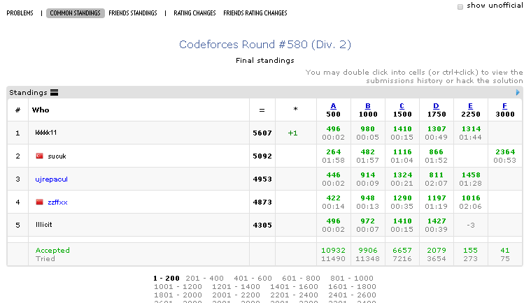Open Rating Changes tab
531x303 pixels.
pyautogui.click(x=194, y=13)
